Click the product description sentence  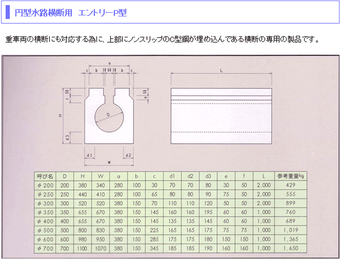(x=162, y=39)
